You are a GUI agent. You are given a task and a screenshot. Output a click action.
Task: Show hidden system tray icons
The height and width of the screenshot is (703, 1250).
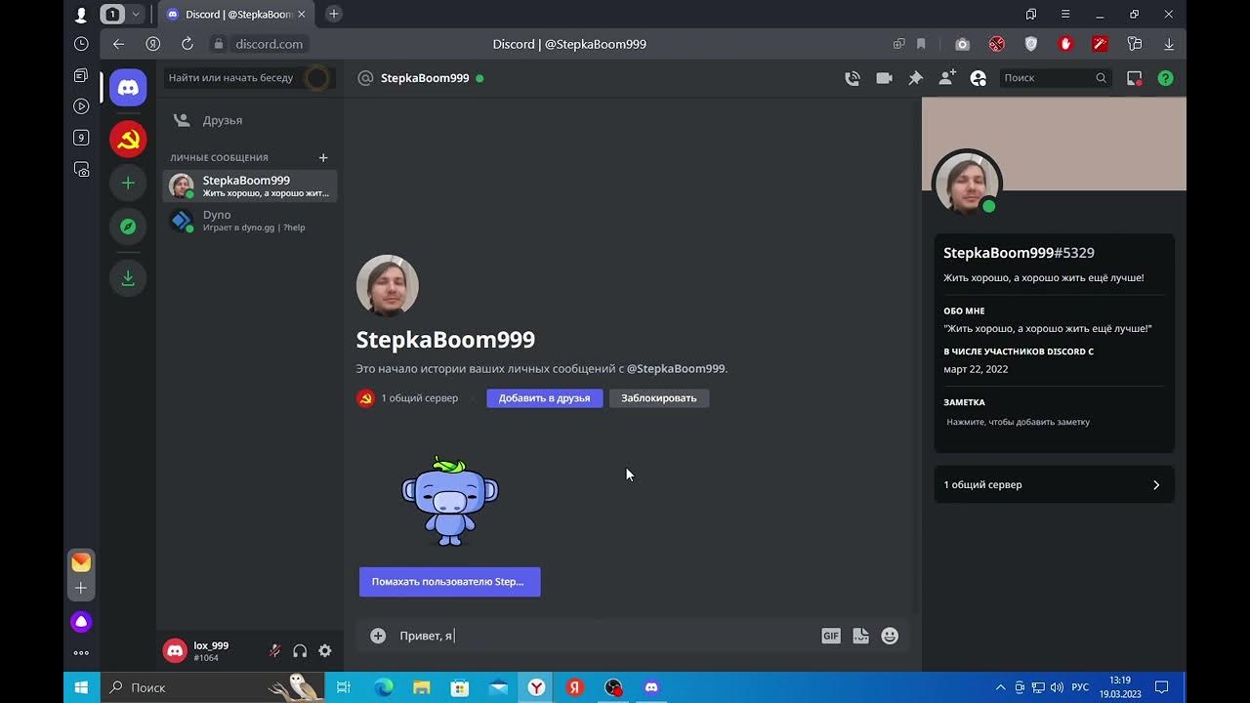click(x=1000, y=687)
